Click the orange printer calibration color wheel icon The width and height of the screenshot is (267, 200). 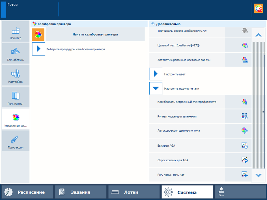(38, 35)
